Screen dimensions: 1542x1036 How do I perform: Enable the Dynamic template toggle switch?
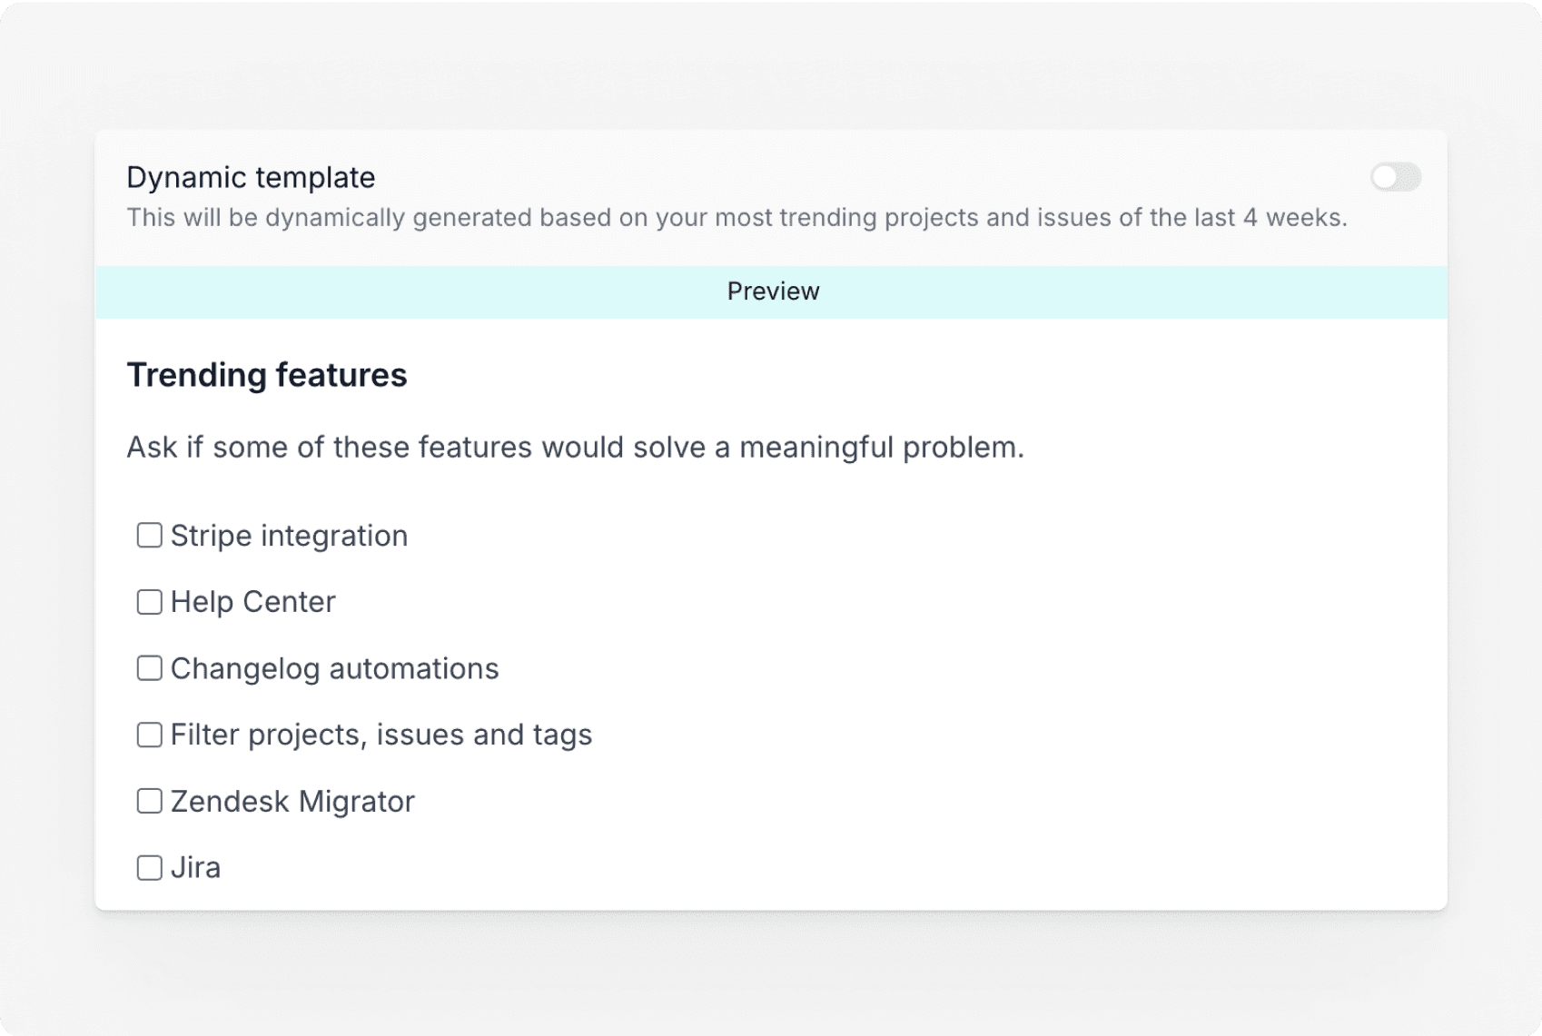tap(1395, 177)
